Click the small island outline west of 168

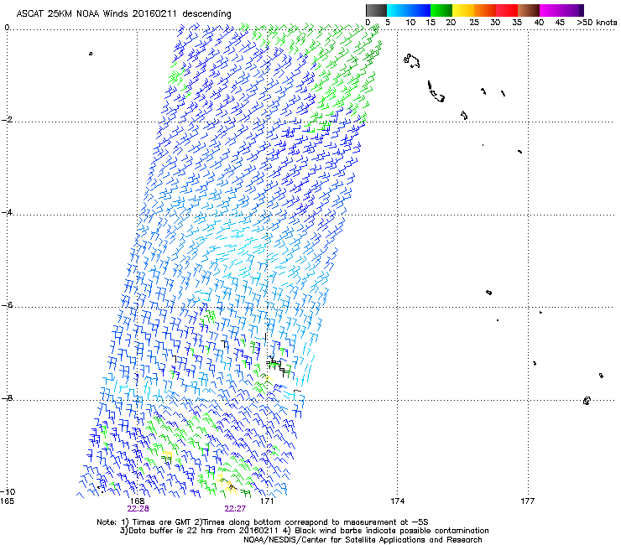pos(91,54)
